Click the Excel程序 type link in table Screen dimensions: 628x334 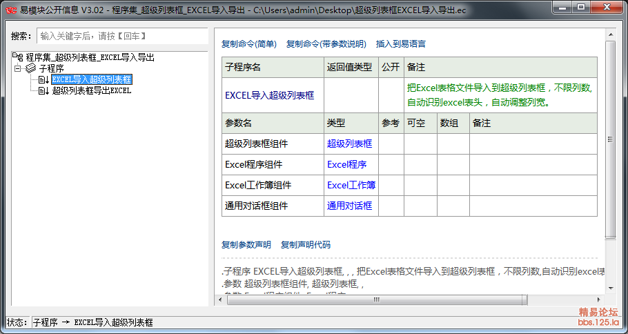pyautogui.click(x=347, y=165)
